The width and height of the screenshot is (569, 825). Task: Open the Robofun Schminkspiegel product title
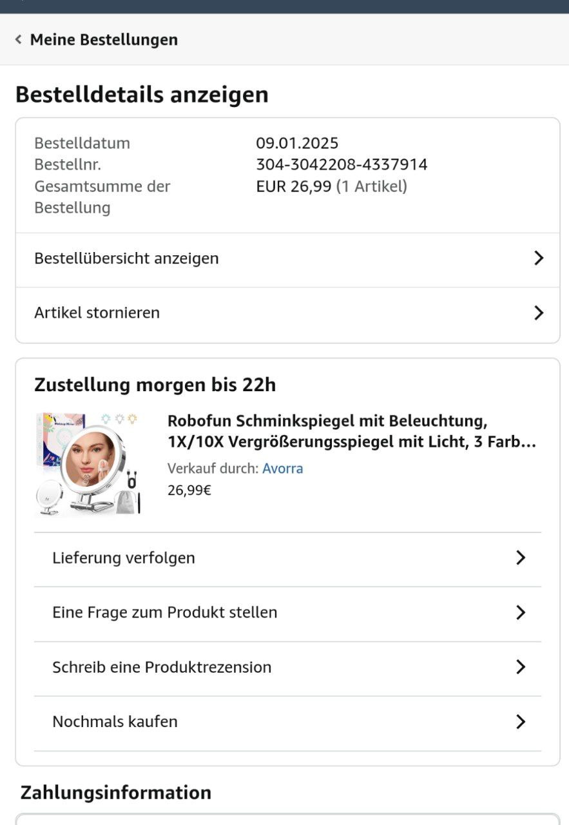tap(351, 432)
